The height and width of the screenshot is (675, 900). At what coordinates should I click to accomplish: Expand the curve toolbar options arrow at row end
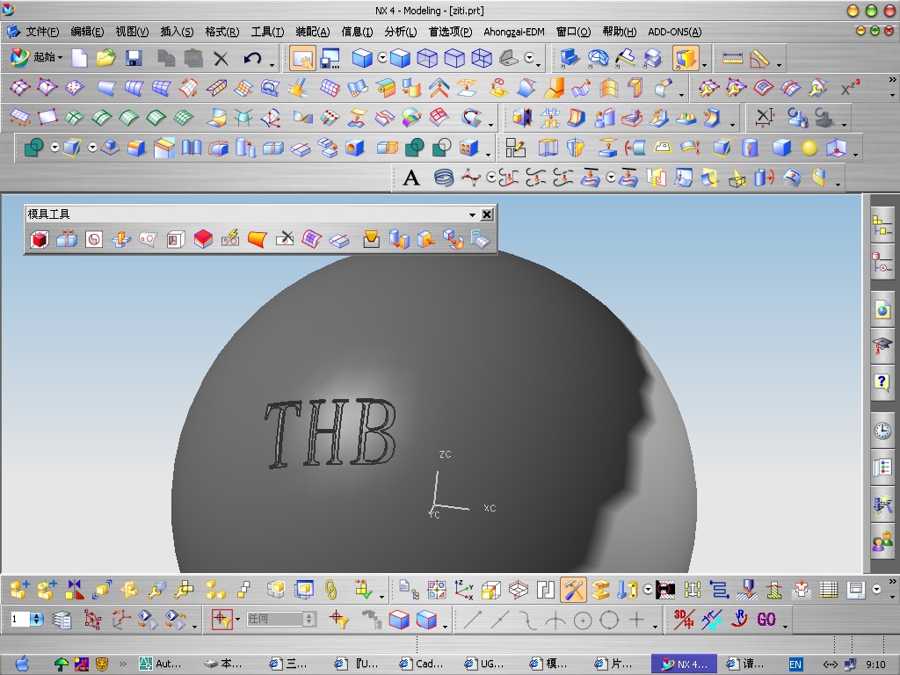click(x=838, y=184)
